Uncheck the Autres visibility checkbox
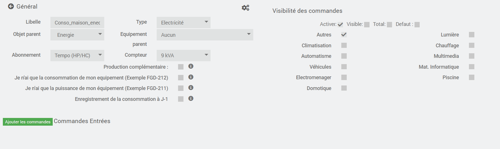This screenshot has width=500, height=149. pyautogui.click(x=344, y=34)
